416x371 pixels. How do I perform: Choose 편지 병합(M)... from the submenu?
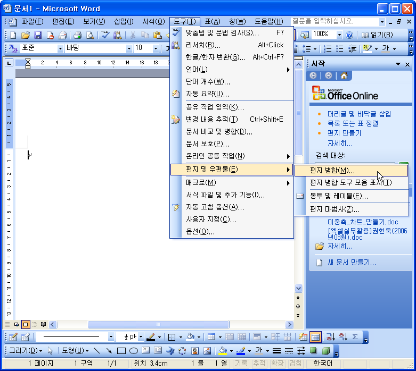(x=351, y=171)
